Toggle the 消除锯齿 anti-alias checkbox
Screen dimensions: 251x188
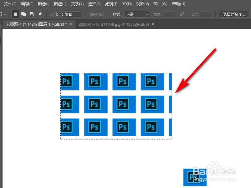[x=86, y=14]
